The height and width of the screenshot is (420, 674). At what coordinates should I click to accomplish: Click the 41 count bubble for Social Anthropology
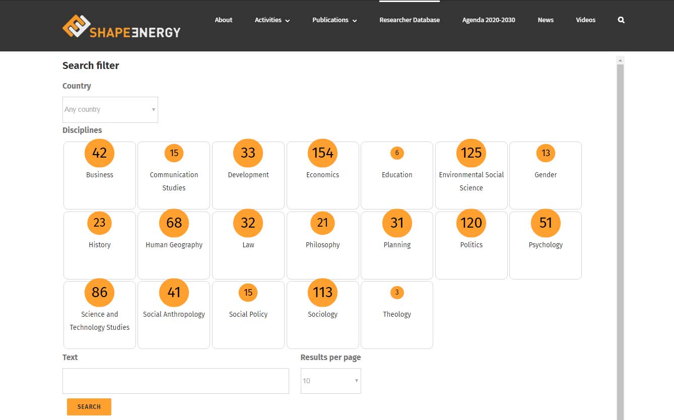[x=174, y=293]
